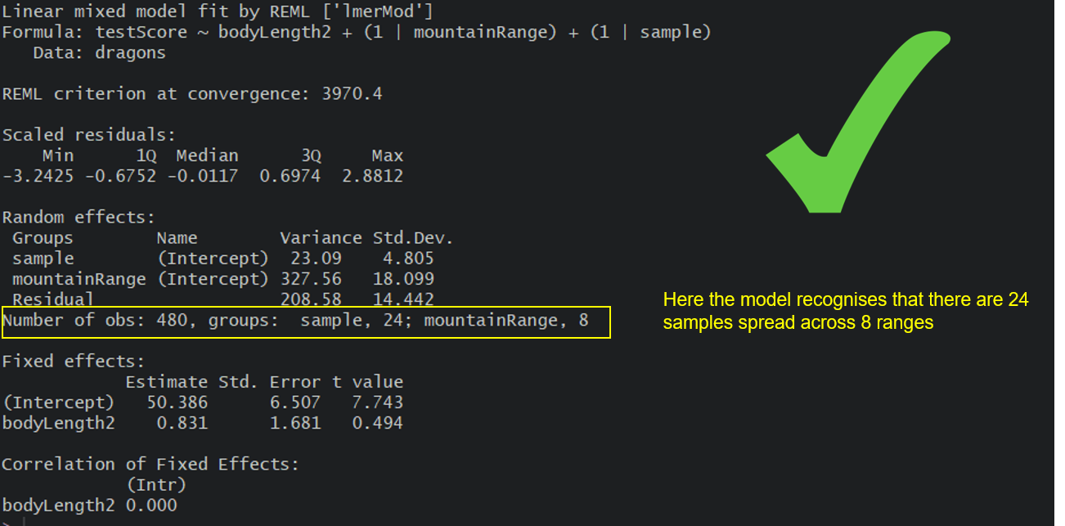The width and height of the screenshot is (1065, 526).
Task: Click the Correlation of Fixed Effects heading
Action: (151, 464)
